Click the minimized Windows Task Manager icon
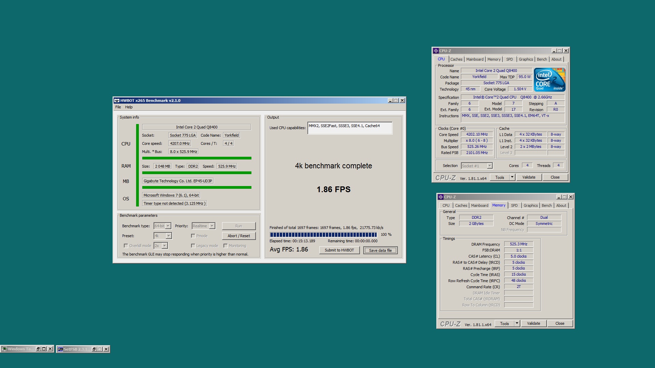Image resolution: width=655 pixels, height=368 pixels. 5,349
